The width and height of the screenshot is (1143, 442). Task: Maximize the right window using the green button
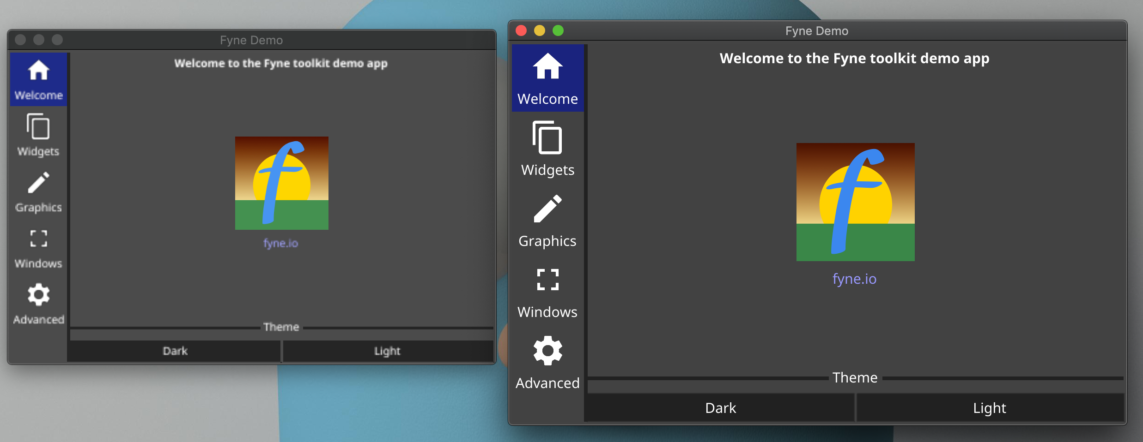point(558,30)
